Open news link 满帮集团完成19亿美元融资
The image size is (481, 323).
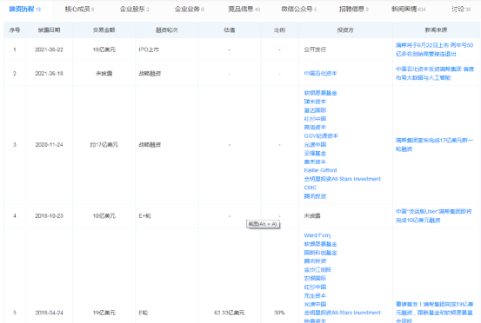click(x=434, y=313)
